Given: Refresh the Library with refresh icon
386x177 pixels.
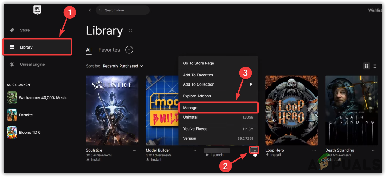Looking at the screenshot, I should 130,31.
